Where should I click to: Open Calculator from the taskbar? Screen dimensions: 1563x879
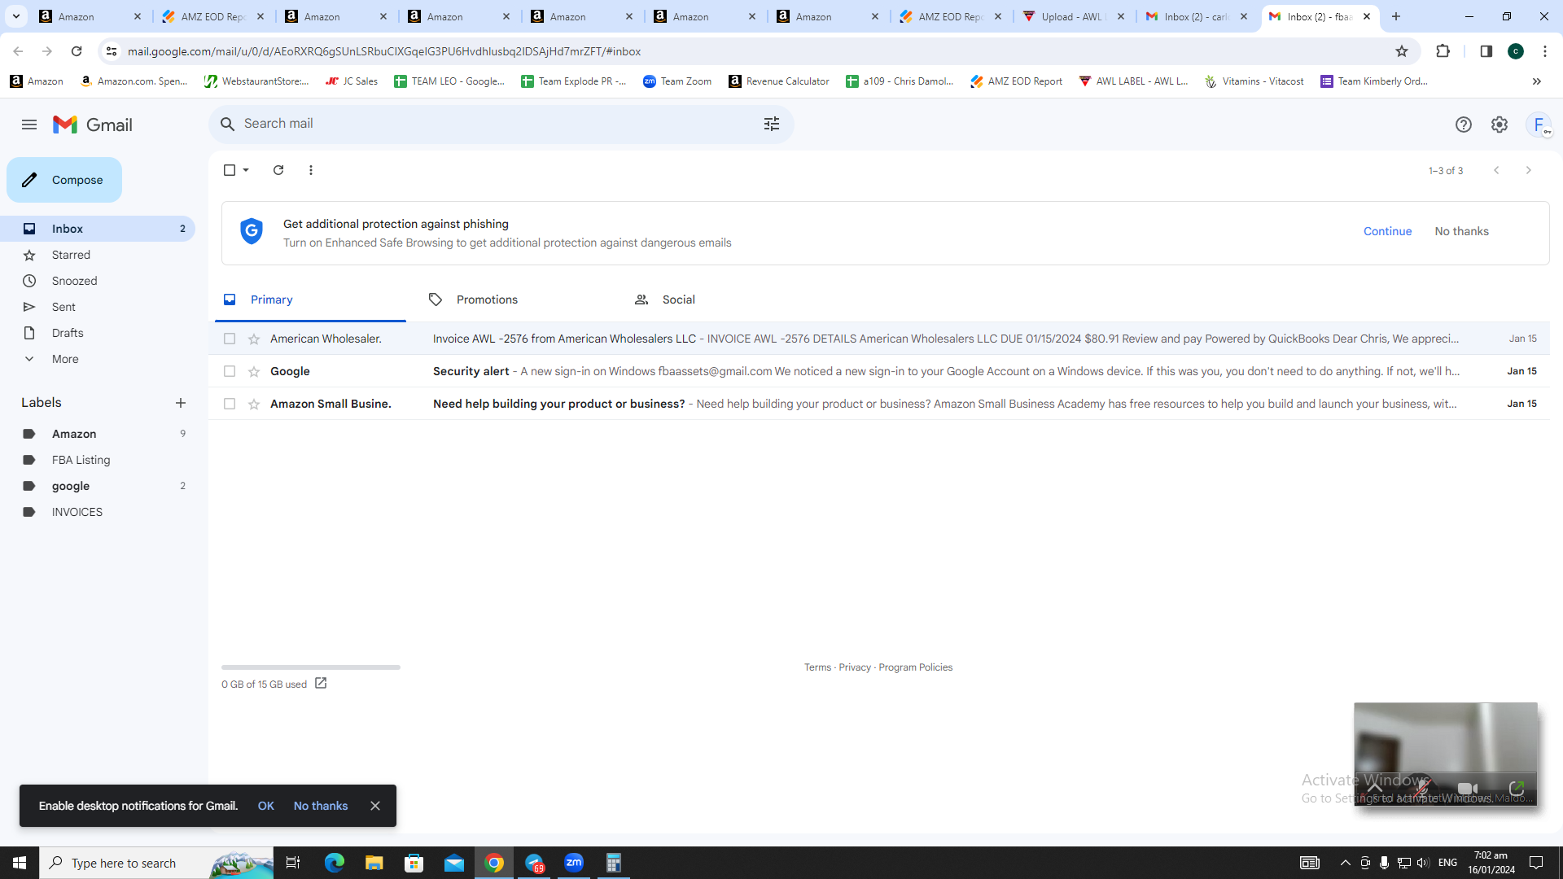[x=614, y=863]
